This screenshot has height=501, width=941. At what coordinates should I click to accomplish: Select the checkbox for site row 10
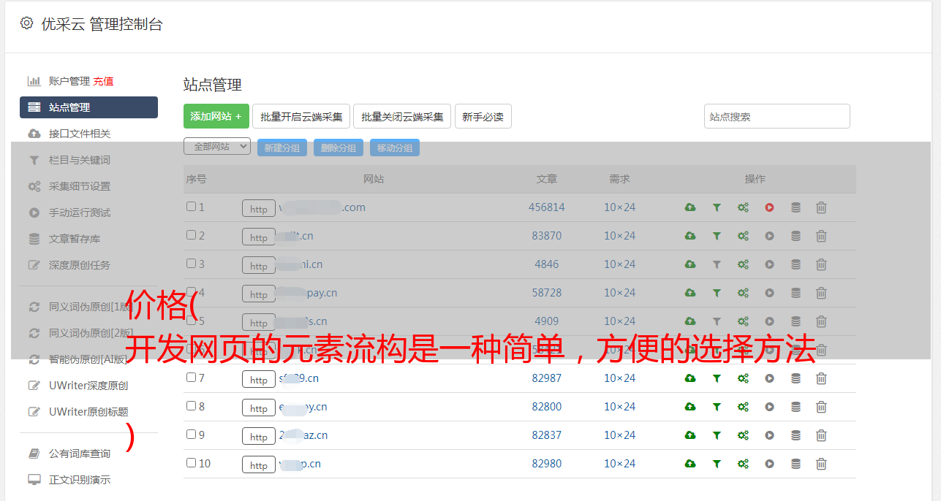click(191, 463)
